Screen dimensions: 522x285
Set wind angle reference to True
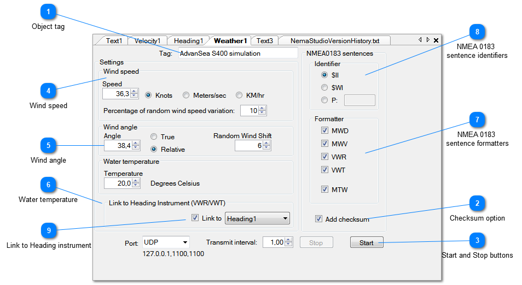pyautogui.click(x=154, y=136)
